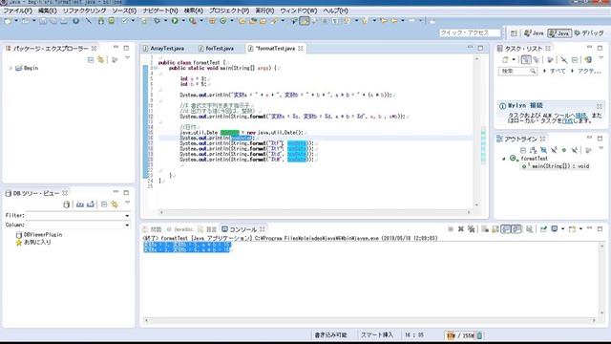Open dropdown arrow beside Display Selected Console
This screenshot has height=344, width=611.
[562, 229]
